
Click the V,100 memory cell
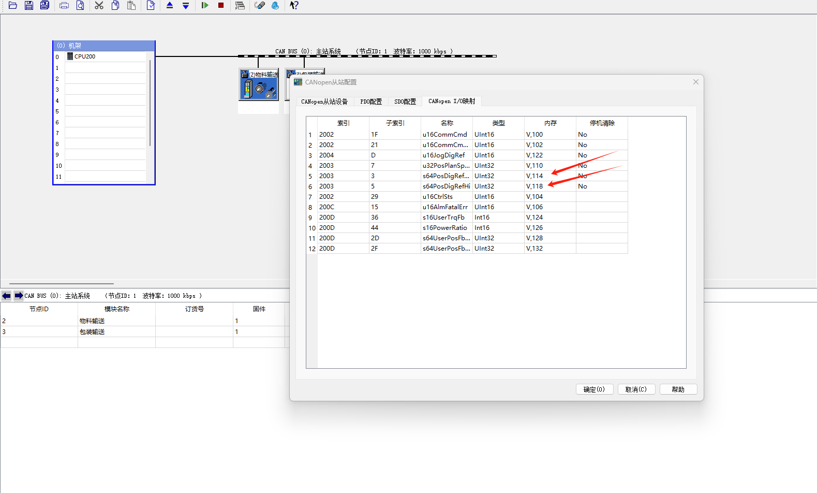[551, 135]
